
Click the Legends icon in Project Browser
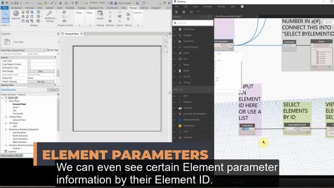[6, 151]
